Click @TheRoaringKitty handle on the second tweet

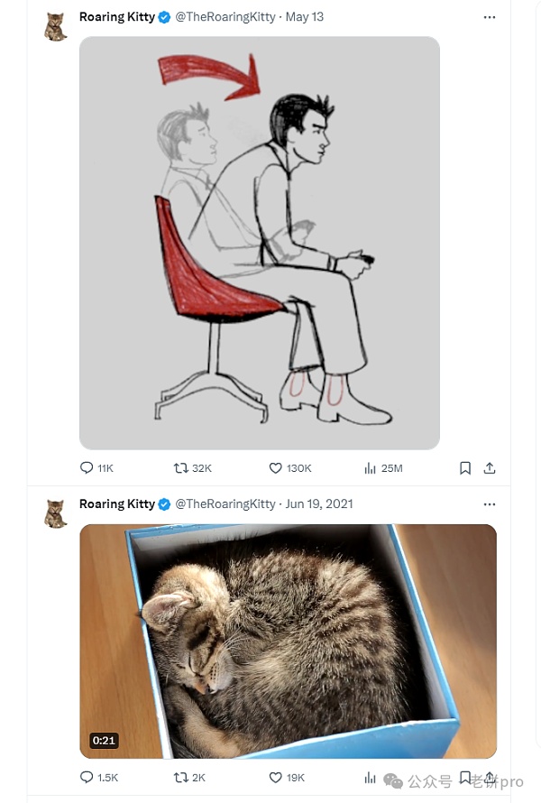click(x=225, y=504)
